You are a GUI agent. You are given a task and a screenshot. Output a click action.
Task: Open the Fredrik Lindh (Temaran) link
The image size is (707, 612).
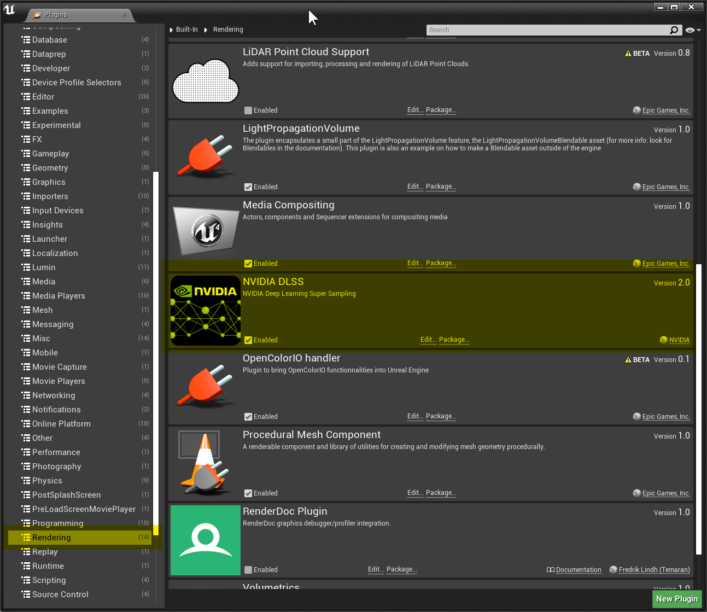point(654,570)
